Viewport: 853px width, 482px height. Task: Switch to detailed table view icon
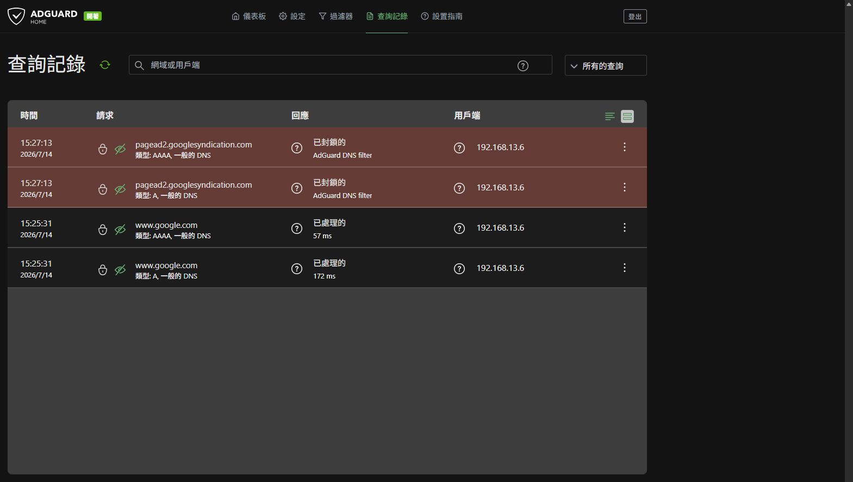[627, 116]
